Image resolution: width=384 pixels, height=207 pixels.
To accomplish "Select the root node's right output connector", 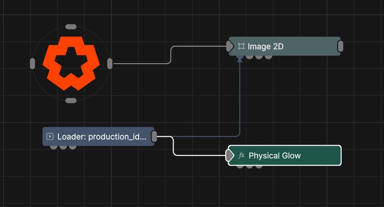I will point(110,64).
